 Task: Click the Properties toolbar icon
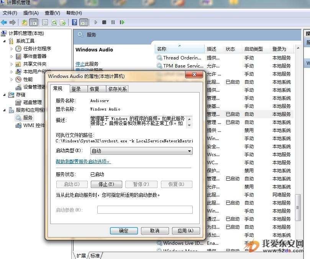pyautogui.click(x=45, y=22)
